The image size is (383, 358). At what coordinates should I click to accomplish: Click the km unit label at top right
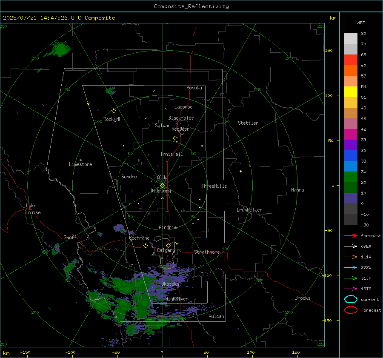(333, 18)
